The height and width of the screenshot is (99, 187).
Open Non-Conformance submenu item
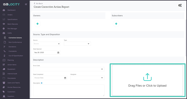(x=15, y=42)
